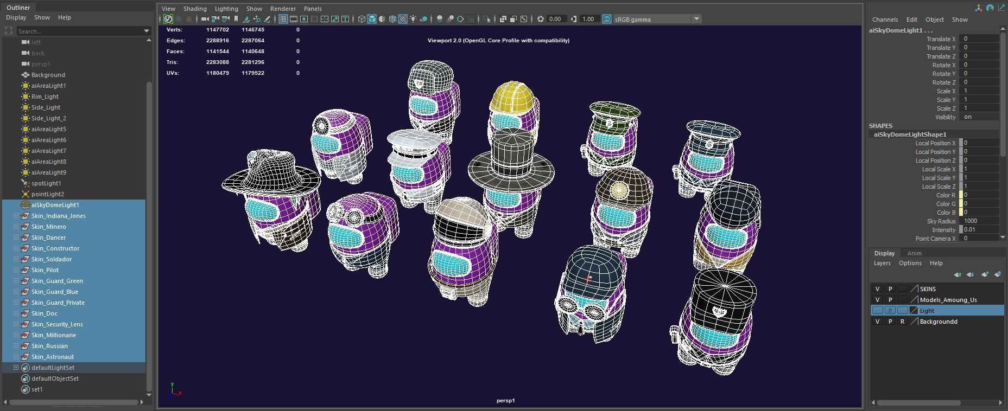Click the Use Default Material icon
This screenshot has width=1008, height=411.
[382, 19]
